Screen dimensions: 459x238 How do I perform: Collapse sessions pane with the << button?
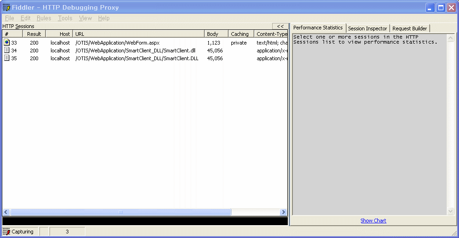pos(280,26)
